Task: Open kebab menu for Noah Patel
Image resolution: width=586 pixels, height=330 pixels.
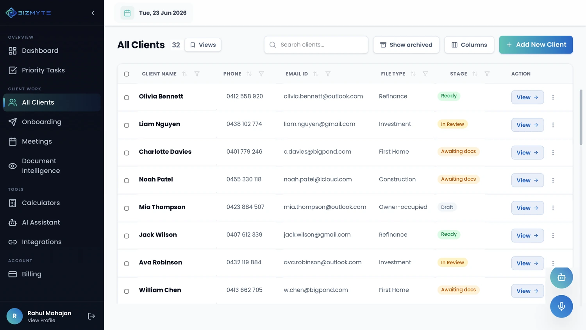Action: tap(553, 180)
